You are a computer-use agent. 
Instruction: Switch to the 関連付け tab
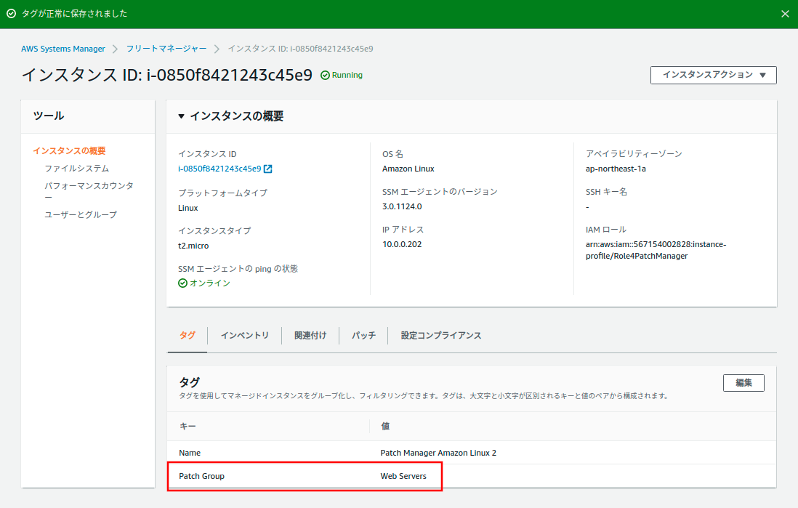(310, 335)
